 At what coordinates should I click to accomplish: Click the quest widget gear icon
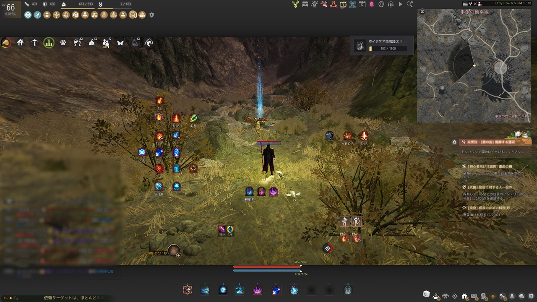[x=454, y=142]
